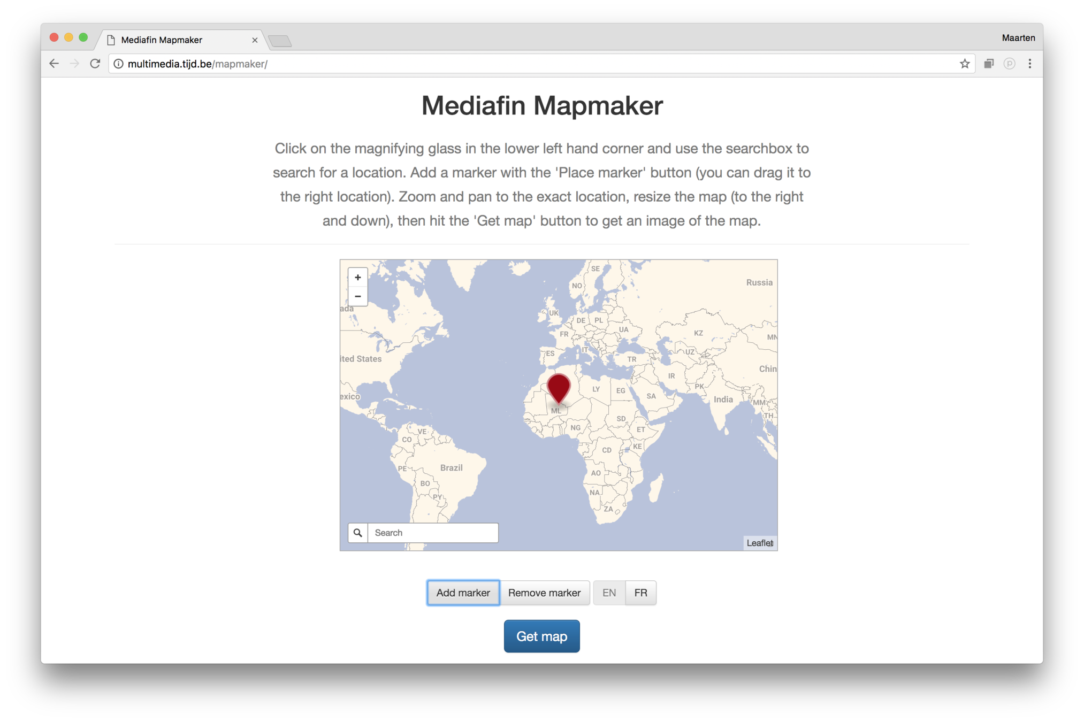
Task: Reload the page with refresh icon
Action: [x=95, y=64]
